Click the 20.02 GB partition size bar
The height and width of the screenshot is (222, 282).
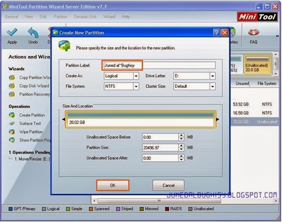coord(141,119)
